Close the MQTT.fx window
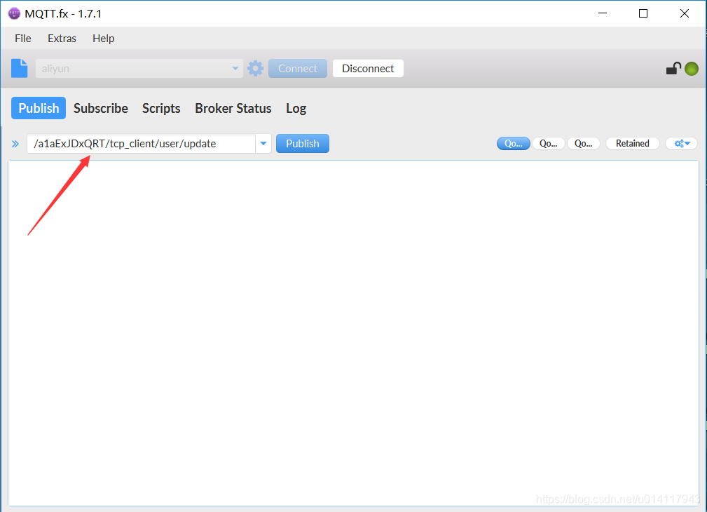This screenshot has width=707, height=512. tap(685, 13)
